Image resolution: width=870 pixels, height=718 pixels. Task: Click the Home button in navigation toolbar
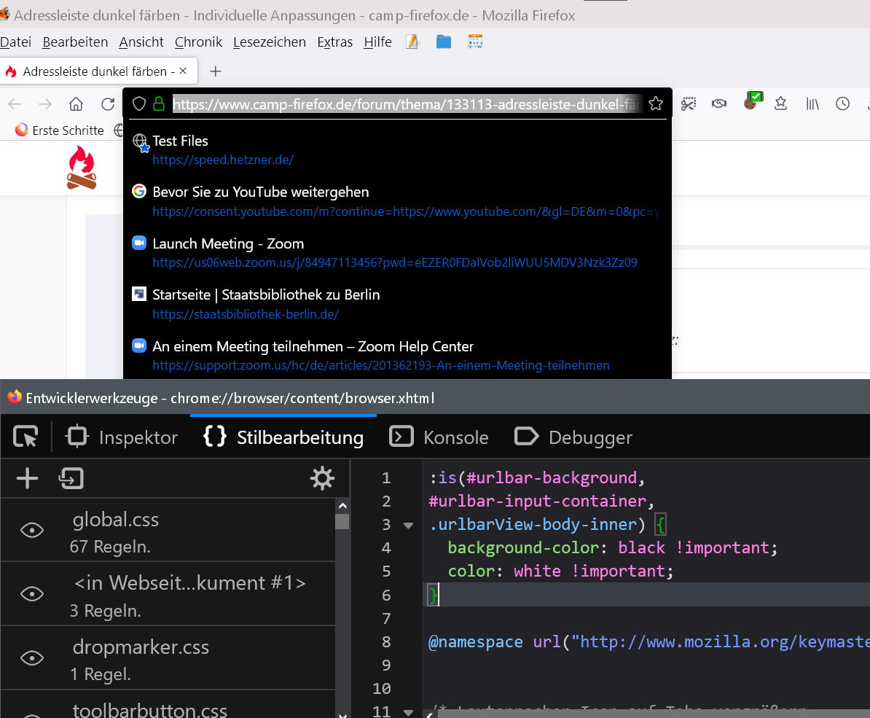(76, 104)
